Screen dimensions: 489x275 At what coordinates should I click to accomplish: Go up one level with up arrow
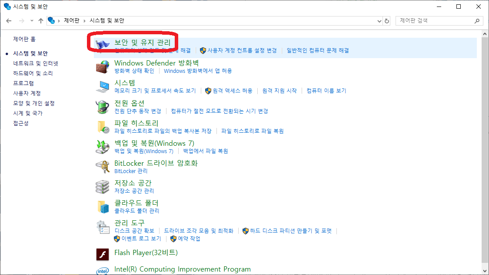click(41, 21)
